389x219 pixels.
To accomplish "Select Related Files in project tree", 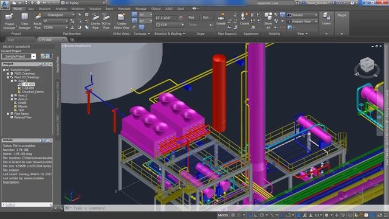I will click(x=22, y=117).
